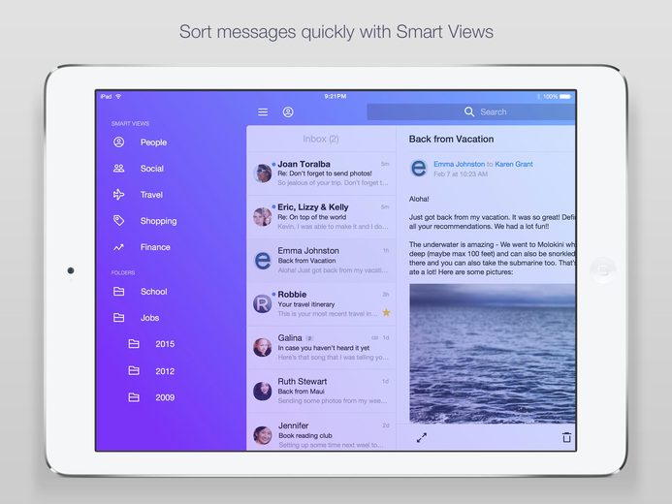Image resolution: width=672 pixels, height=504 pixels.
Task: Open the Shopping view label
Action: [159, 221]
